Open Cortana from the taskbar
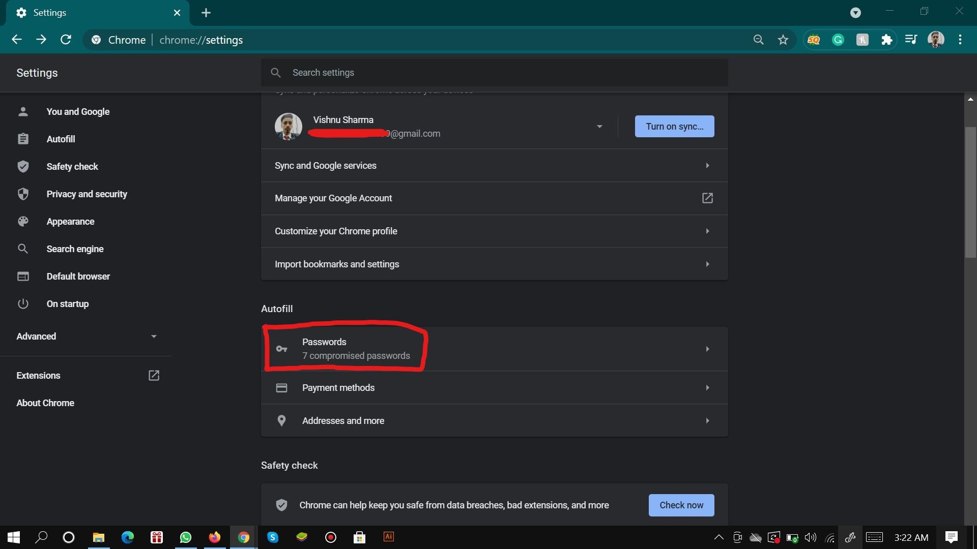 click(x=69, y=537)
